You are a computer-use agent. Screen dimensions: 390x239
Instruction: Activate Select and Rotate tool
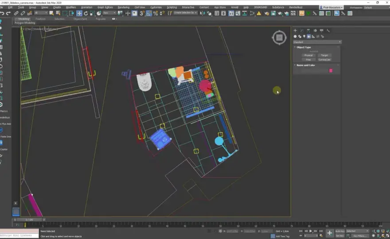point(86,13)
